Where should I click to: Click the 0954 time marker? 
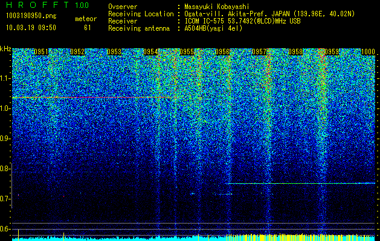[150, 52]
